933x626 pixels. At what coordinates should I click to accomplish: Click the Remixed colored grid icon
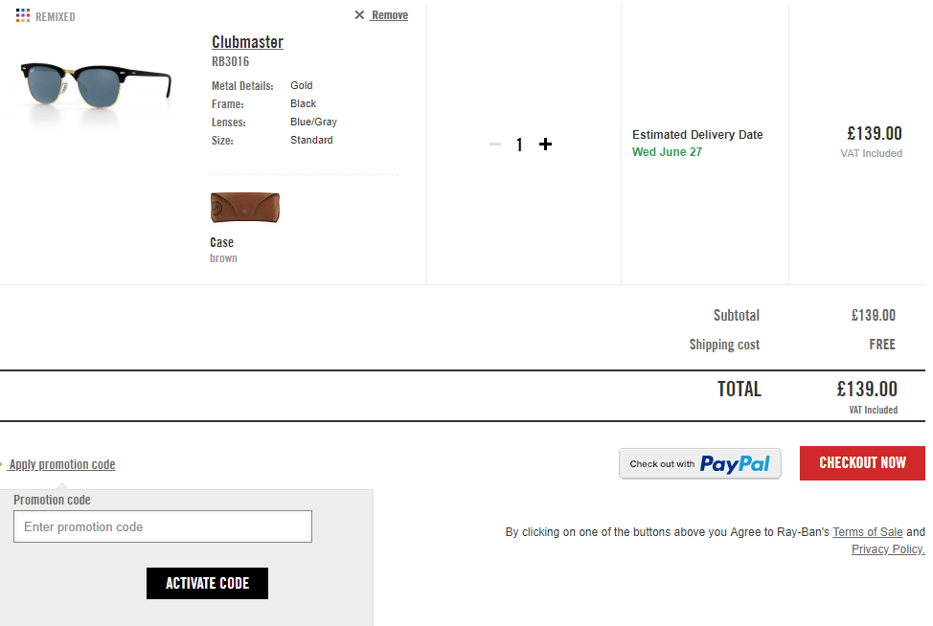(23, 15)
